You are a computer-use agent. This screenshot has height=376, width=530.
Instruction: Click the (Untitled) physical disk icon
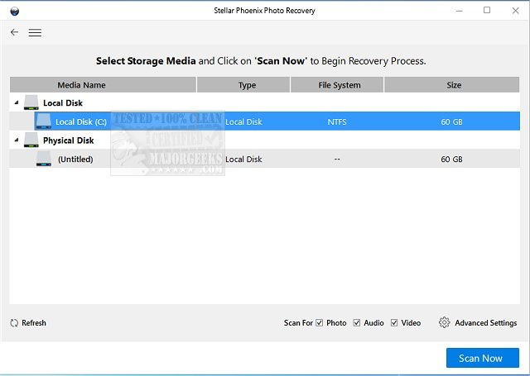tap(45, 159)
